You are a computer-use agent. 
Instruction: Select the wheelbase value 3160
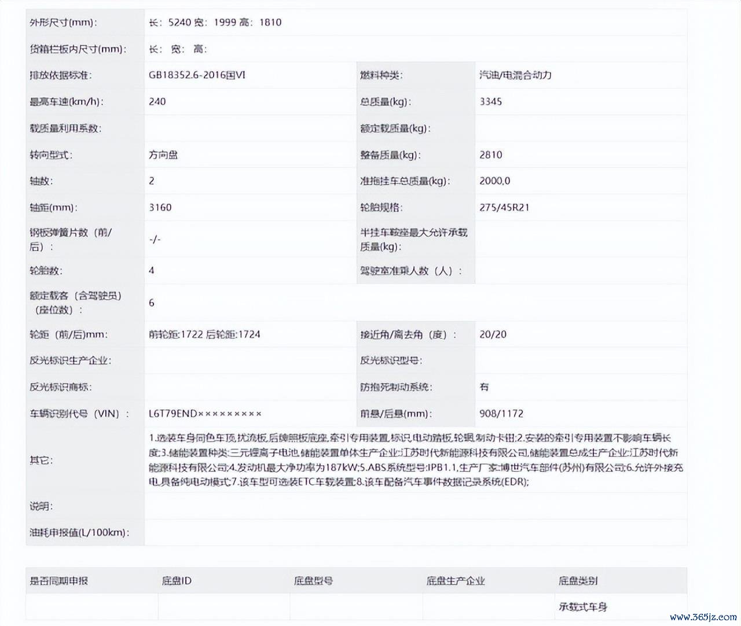(160, 208)
